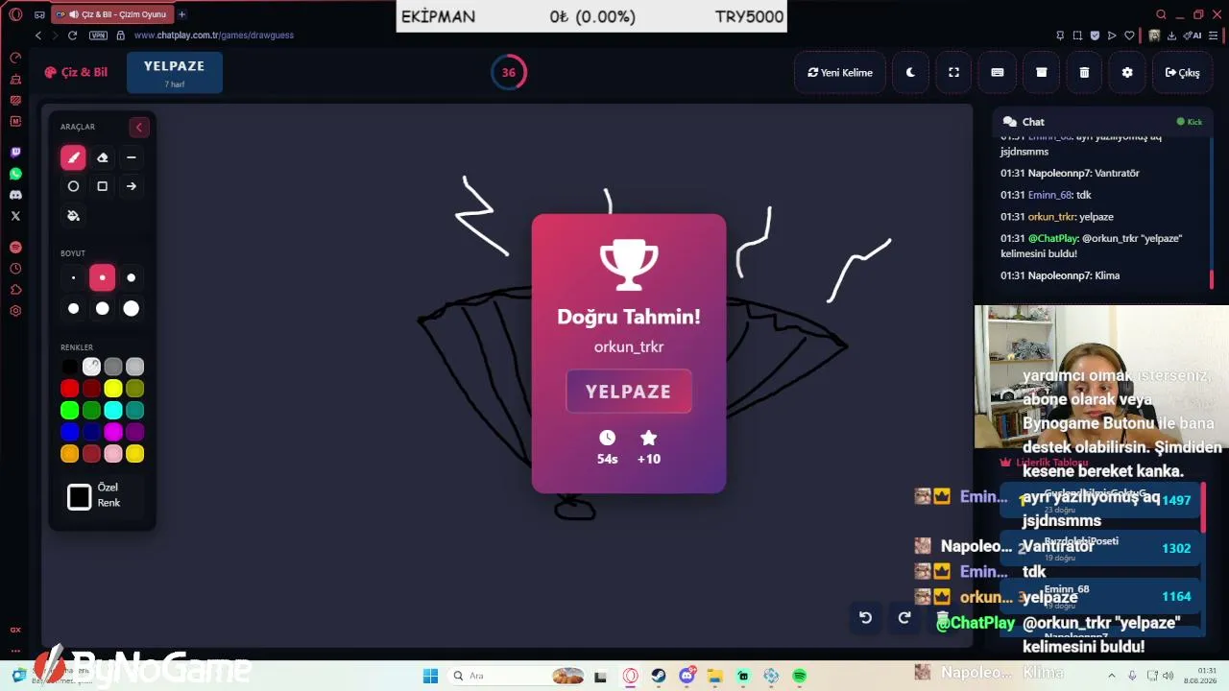Switch to the Çiz & Bil browser tab
Image resolution: width=1229 pixels, height=691 pixels.
(110, 14)
